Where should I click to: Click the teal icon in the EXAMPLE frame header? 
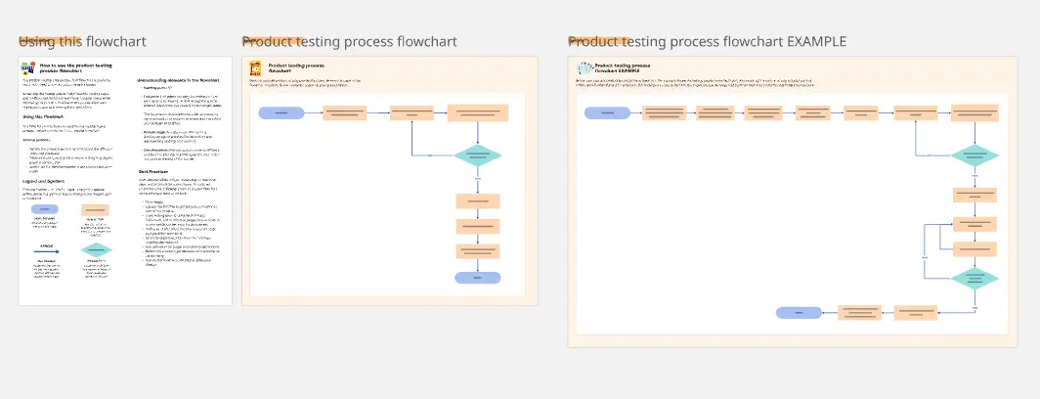[585, 68]
